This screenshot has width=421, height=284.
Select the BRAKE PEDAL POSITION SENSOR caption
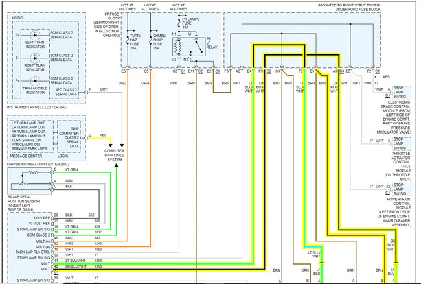coord(23,204)
